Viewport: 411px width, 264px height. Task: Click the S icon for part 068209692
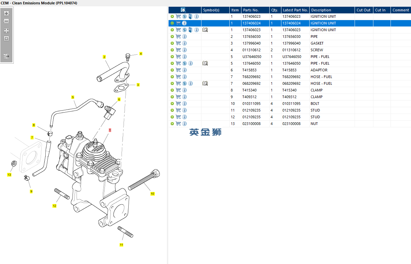coord(184,83)
